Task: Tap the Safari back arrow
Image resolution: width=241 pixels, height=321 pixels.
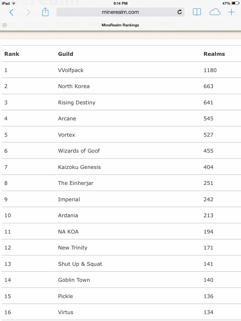Action: pos(12,12)
